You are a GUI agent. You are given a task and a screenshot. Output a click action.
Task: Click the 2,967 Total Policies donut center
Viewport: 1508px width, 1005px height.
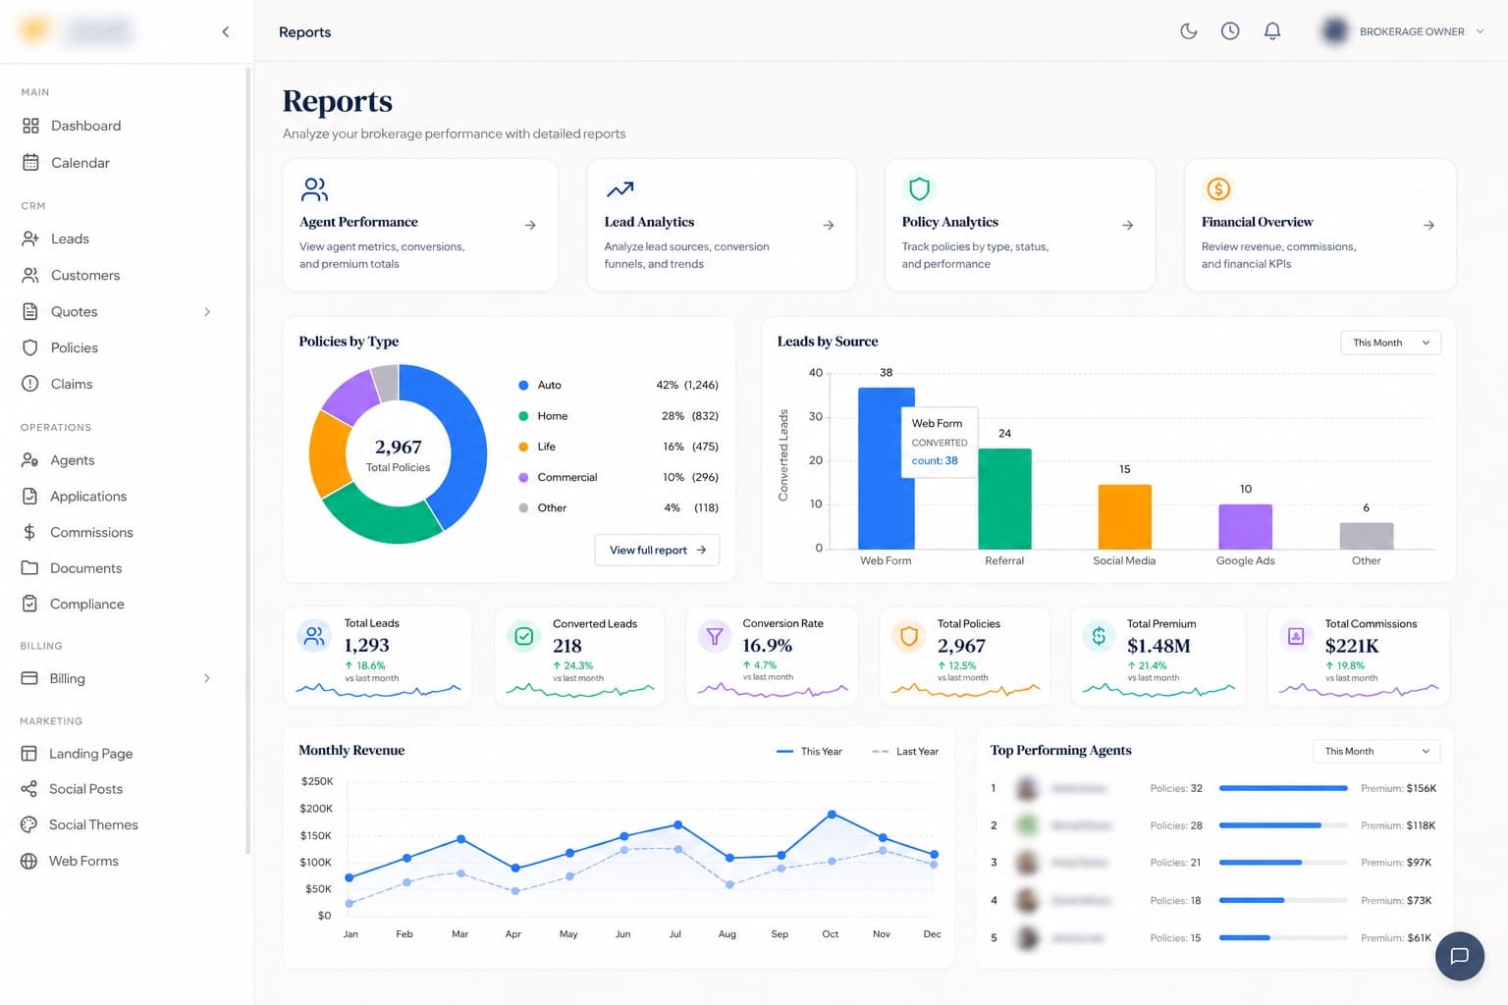coord(398,454)
